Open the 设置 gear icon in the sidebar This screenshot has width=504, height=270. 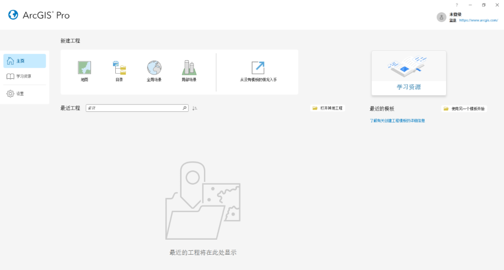coord(10,93)
